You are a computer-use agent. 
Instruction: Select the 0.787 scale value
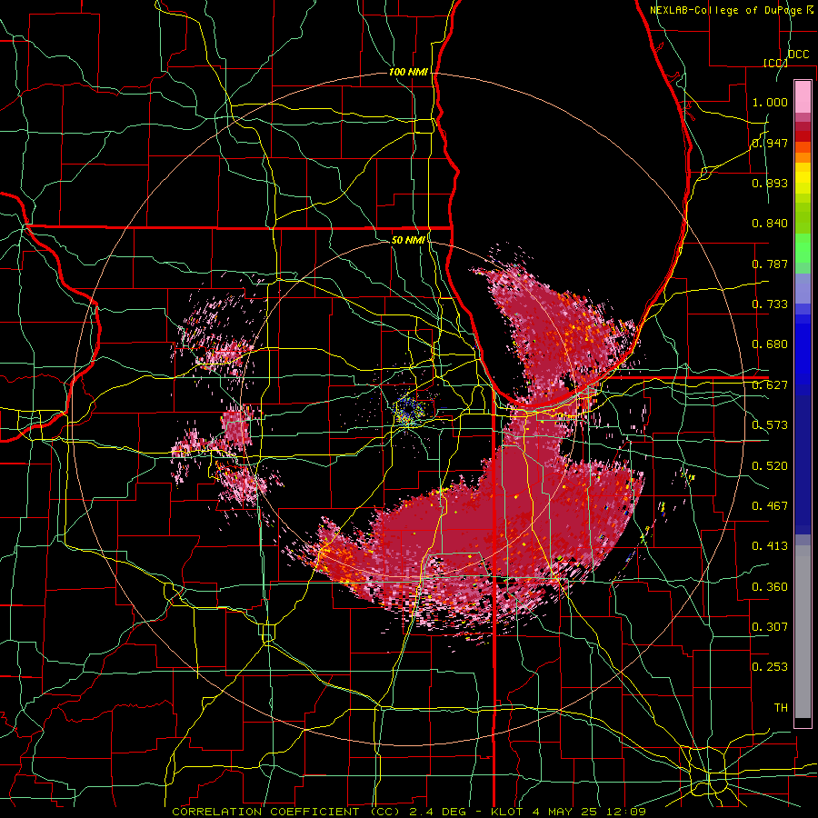[770, 264]
